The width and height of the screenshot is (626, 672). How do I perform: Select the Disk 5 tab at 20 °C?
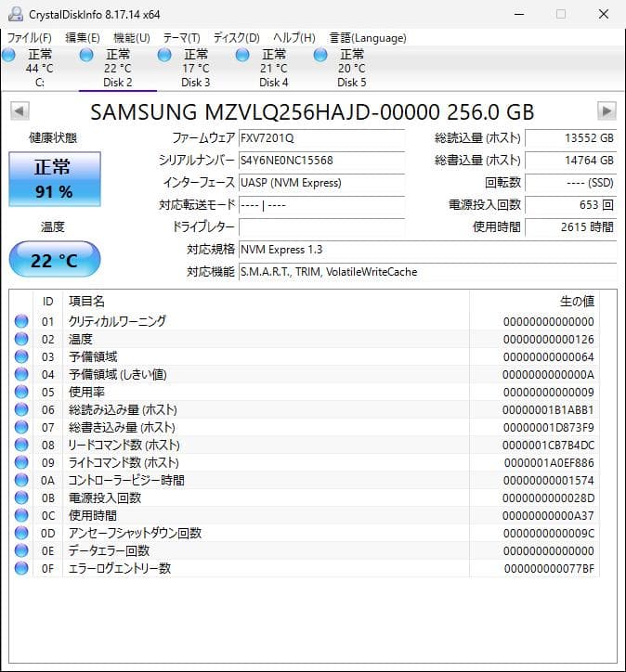tap(352, 68)
